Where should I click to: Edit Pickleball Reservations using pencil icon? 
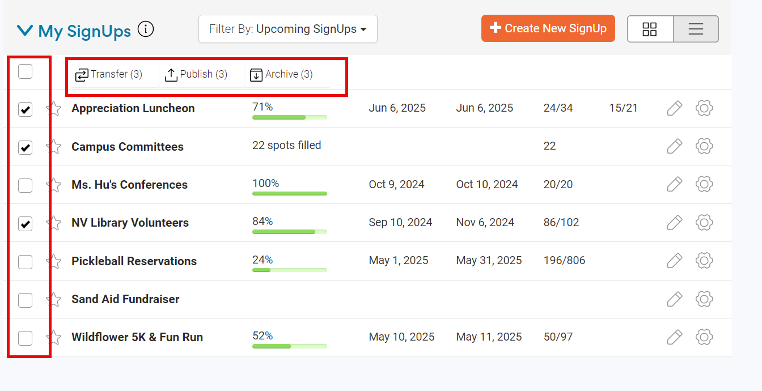[674, 261]
